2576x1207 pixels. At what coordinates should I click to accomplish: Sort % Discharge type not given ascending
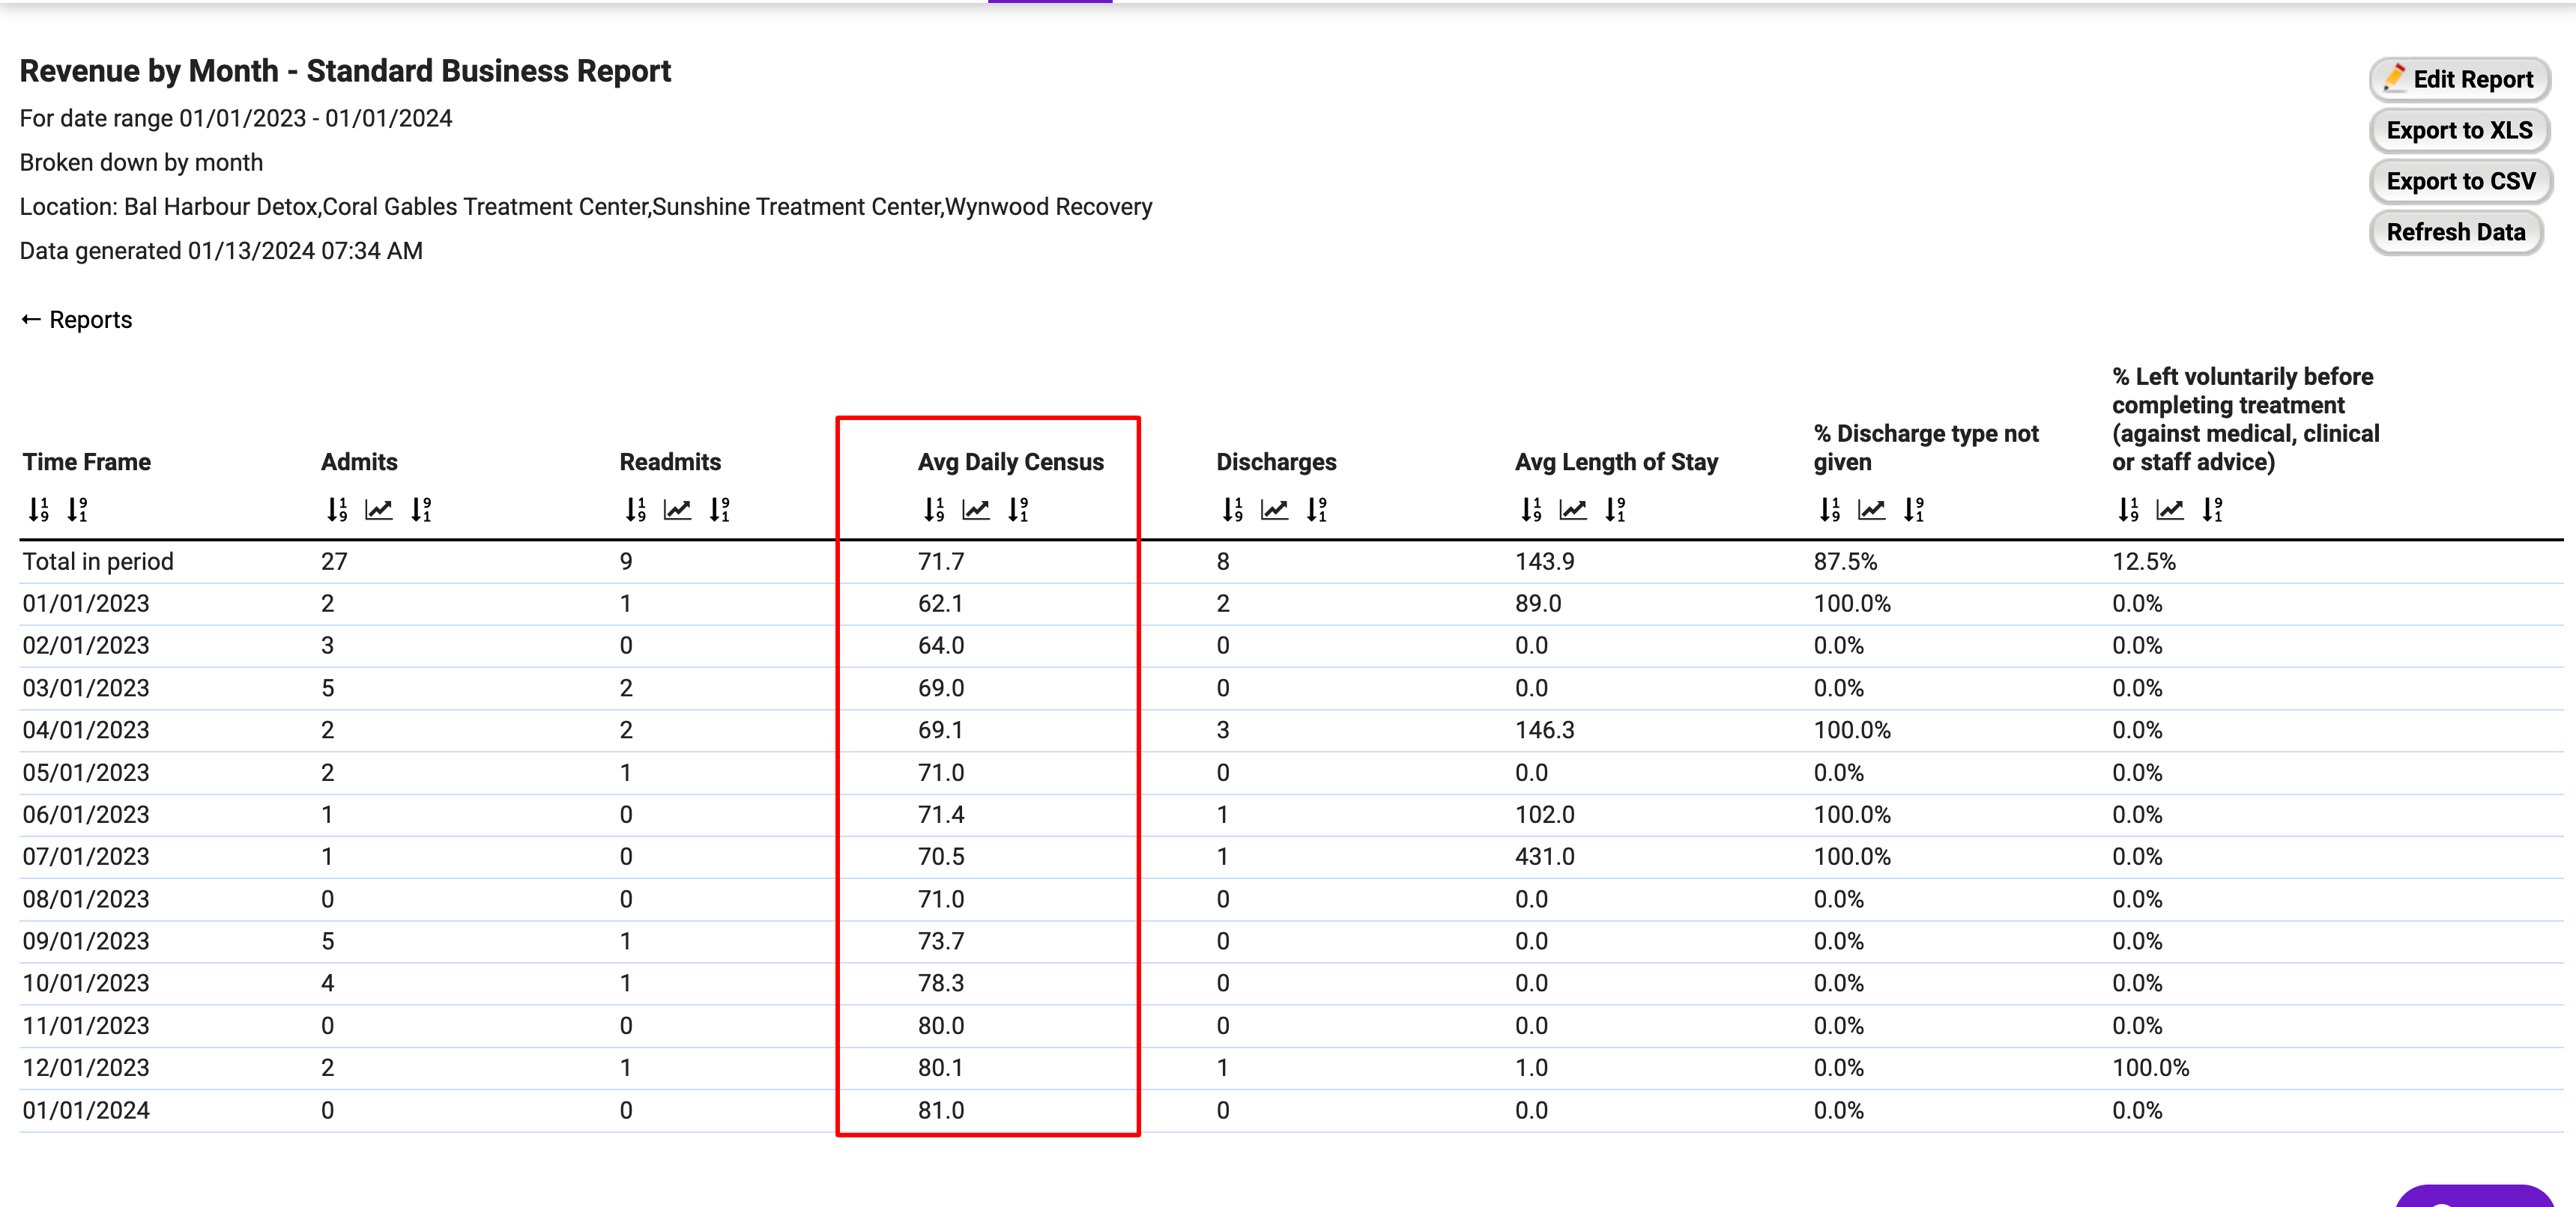[x=1829, y=510]
